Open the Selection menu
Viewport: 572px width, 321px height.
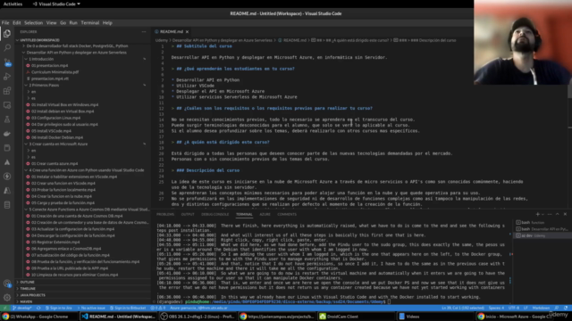34,22
